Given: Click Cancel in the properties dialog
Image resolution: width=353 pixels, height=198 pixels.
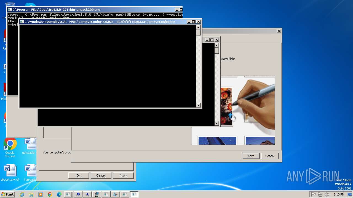Looking at the screenshot, I should point(101,175).
